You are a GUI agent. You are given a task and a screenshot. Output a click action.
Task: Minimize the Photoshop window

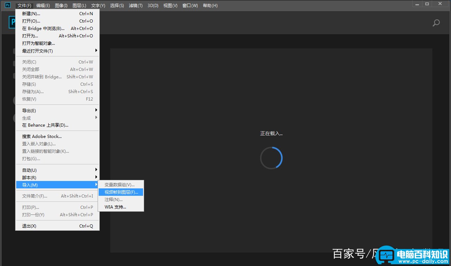[x=417, y=4]
